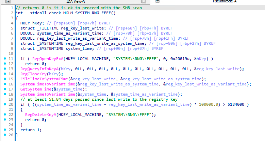The height and width of the screenshot is (141, 265).
Task: Click reg_key_last_write_as_system_time declaration on line 8
Action: [106, 43]
